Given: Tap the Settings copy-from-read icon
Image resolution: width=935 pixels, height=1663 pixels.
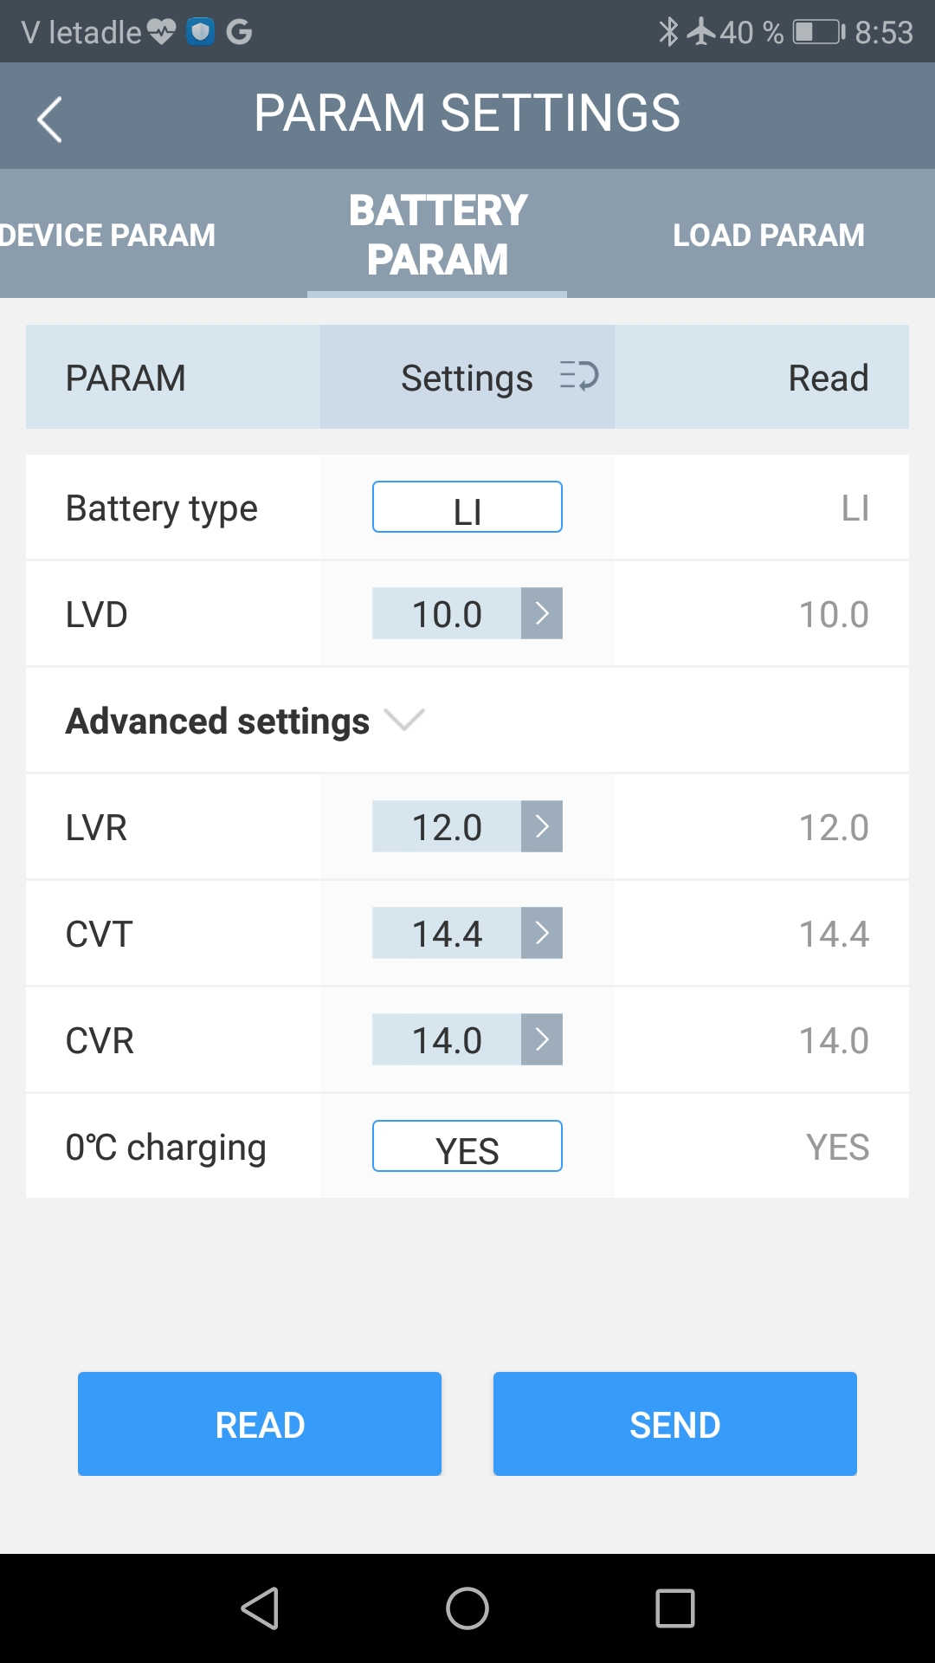Looking at the screenshot, I should [578, 377].
